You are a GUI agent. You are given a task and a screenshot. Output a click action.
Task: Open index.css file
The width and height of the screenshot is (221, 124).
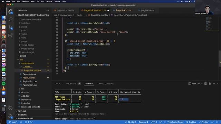click(x=33, y=100)
